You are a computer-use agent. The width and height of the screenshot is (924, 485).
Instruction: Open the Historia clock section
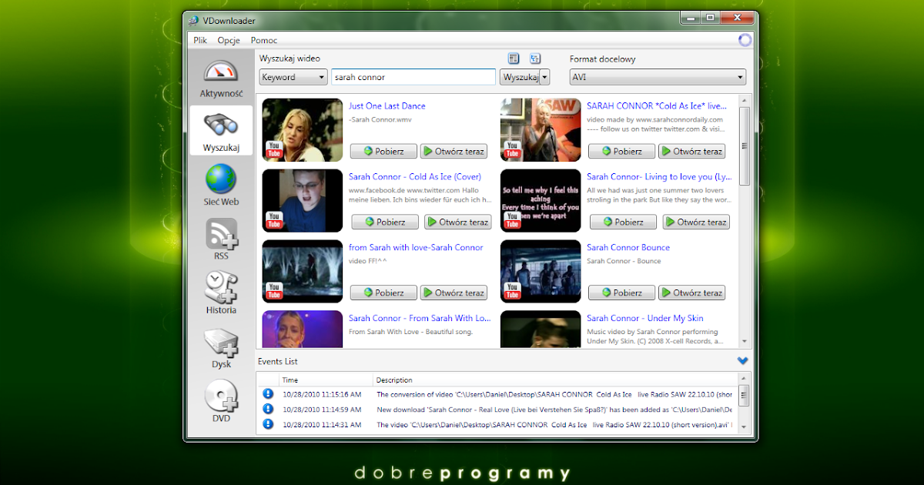pos(221,293)
